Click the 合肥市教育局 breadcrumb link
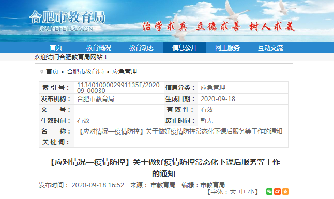334x199 pixels. (85, 72)
